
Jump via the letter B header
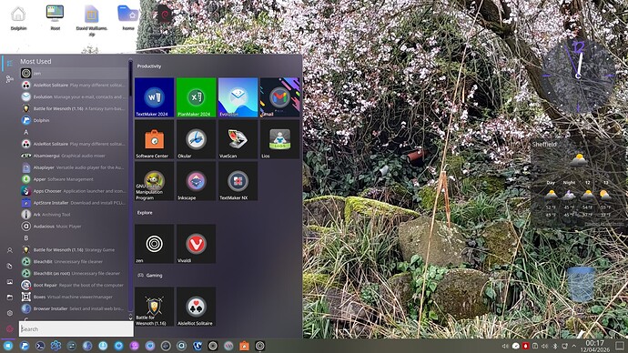tap(26, 237)
